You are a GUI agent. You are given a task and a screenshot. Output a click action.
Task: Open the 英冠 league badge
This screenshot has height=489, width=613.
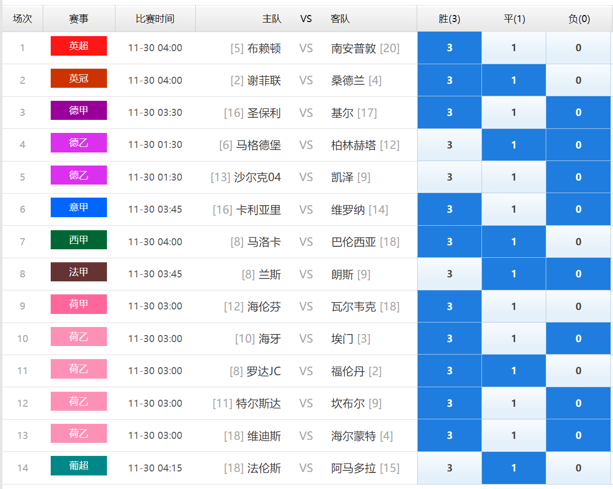pyautogui.click(x=79, y=78)
